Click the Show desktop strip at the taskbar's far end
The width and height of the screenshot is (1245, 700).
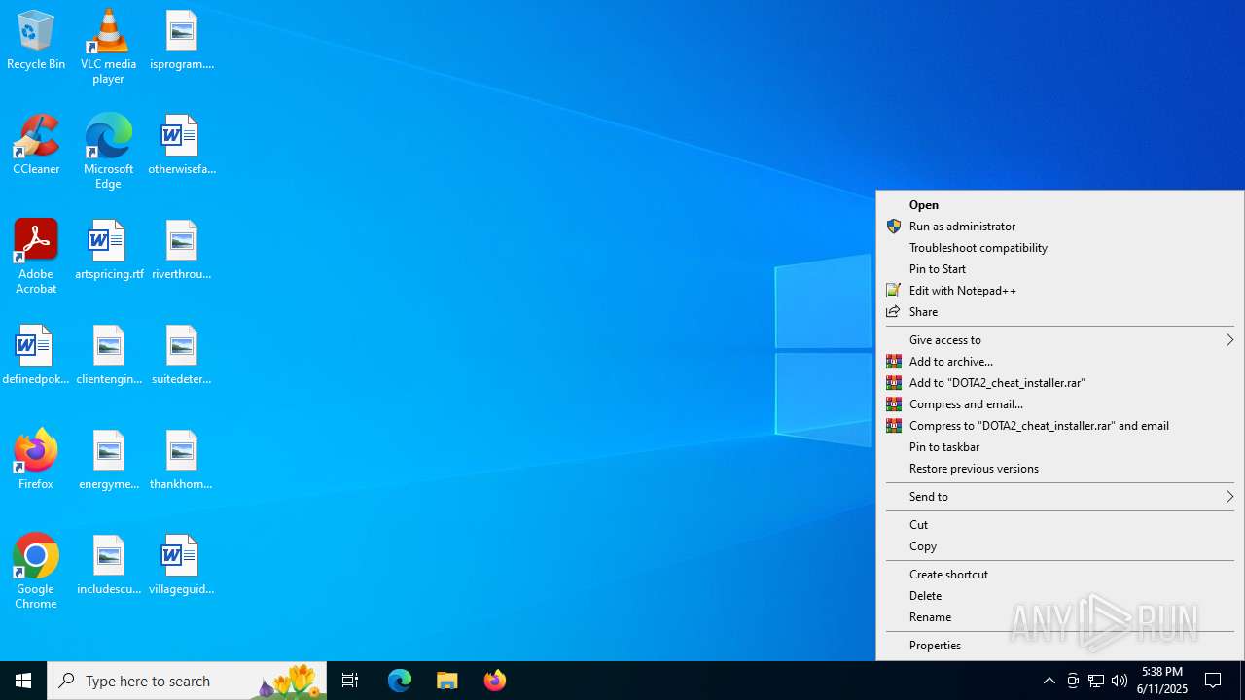[1242, 681]
